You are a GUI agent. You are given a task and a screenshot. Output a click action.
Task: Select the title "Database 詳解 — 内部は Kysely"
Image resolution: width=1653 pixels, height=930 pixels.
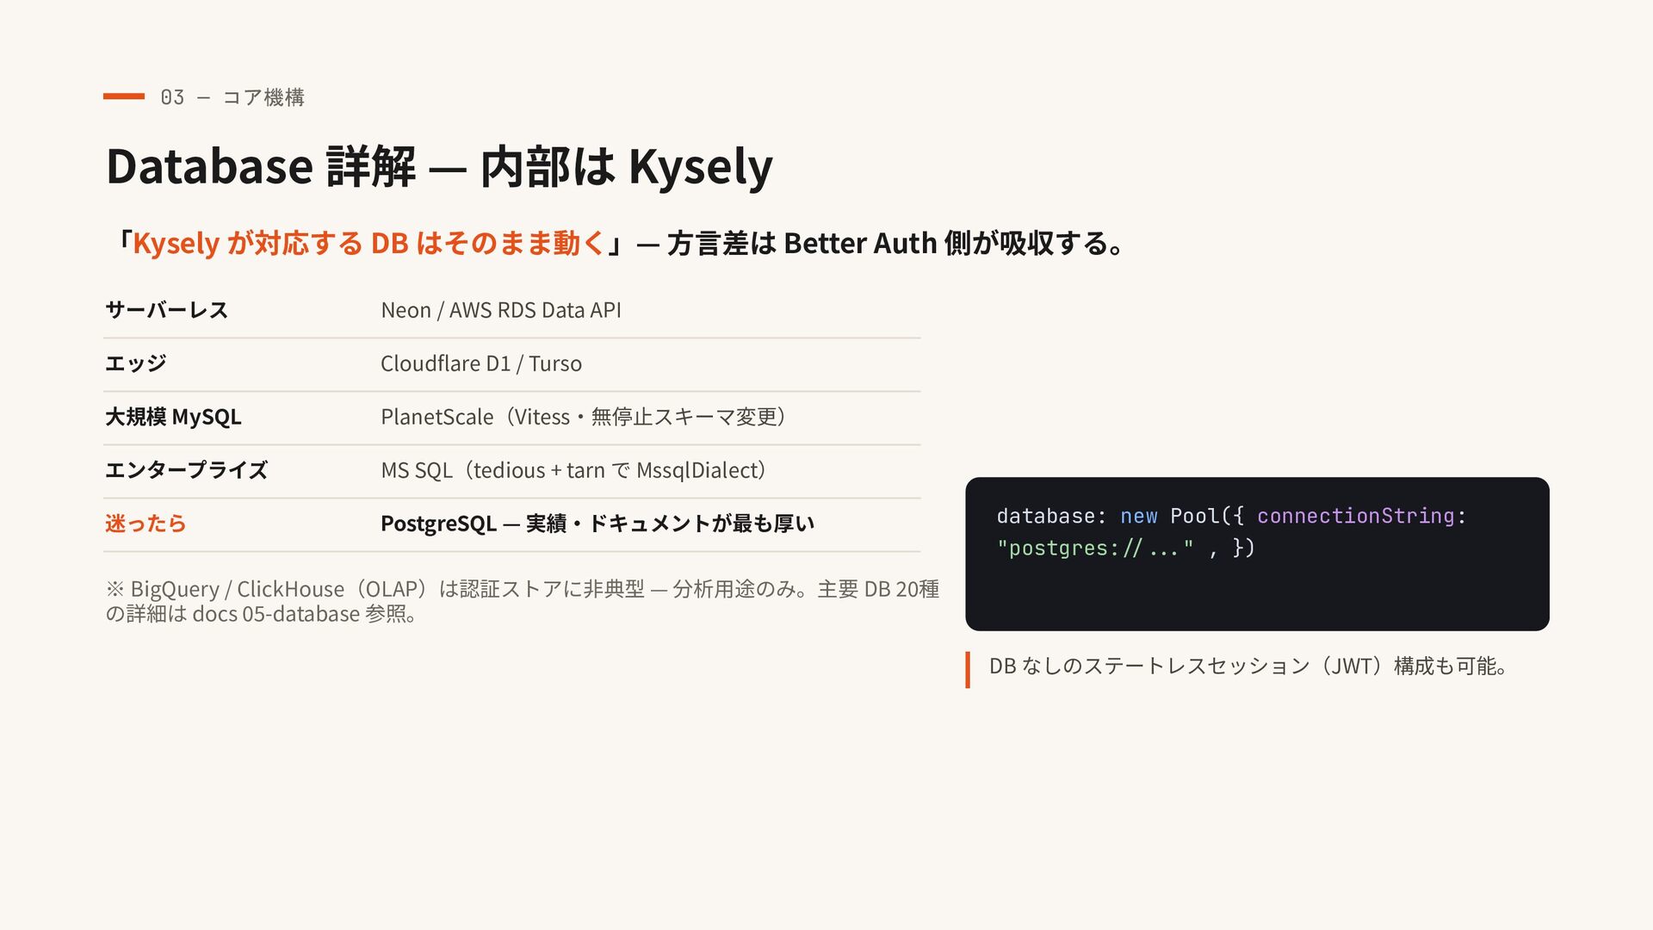(439, 166)
